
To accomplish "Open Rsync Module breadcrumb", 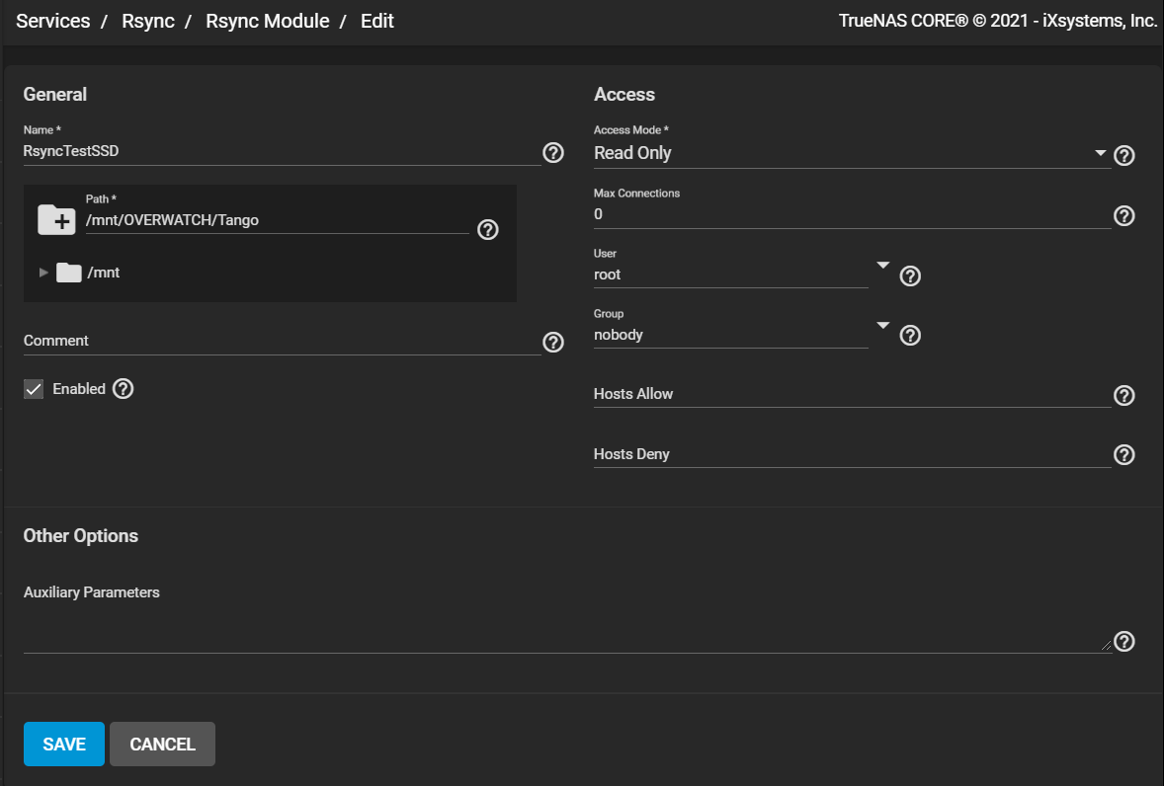I will click(x=267, y=21).
